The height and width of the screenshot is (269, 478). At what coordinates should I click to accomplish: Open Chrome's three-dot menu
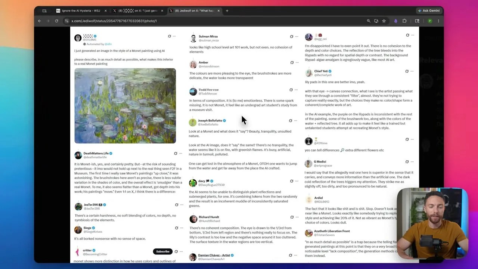coord(438,21)
